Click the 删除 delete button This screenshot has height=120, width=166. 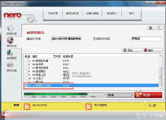(153, 50)
